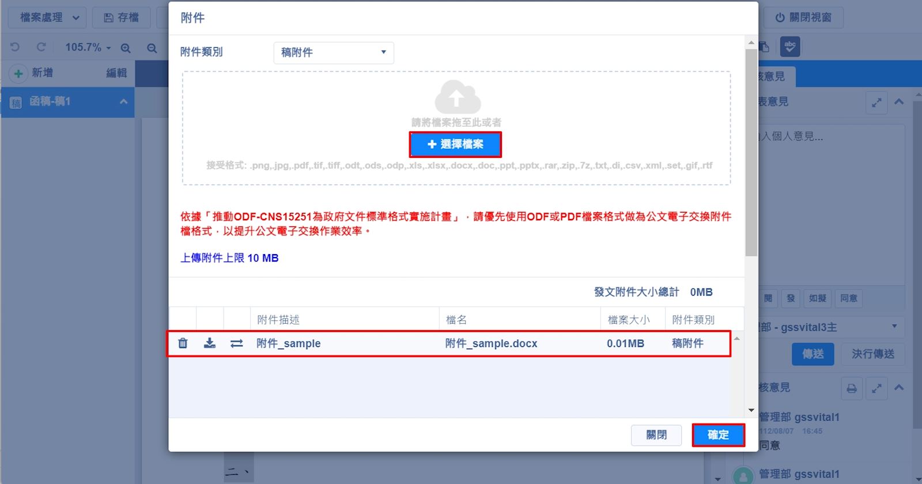922x484 pixels.
Task: Confirm with the 確定 button
Action: pos(718,435)
